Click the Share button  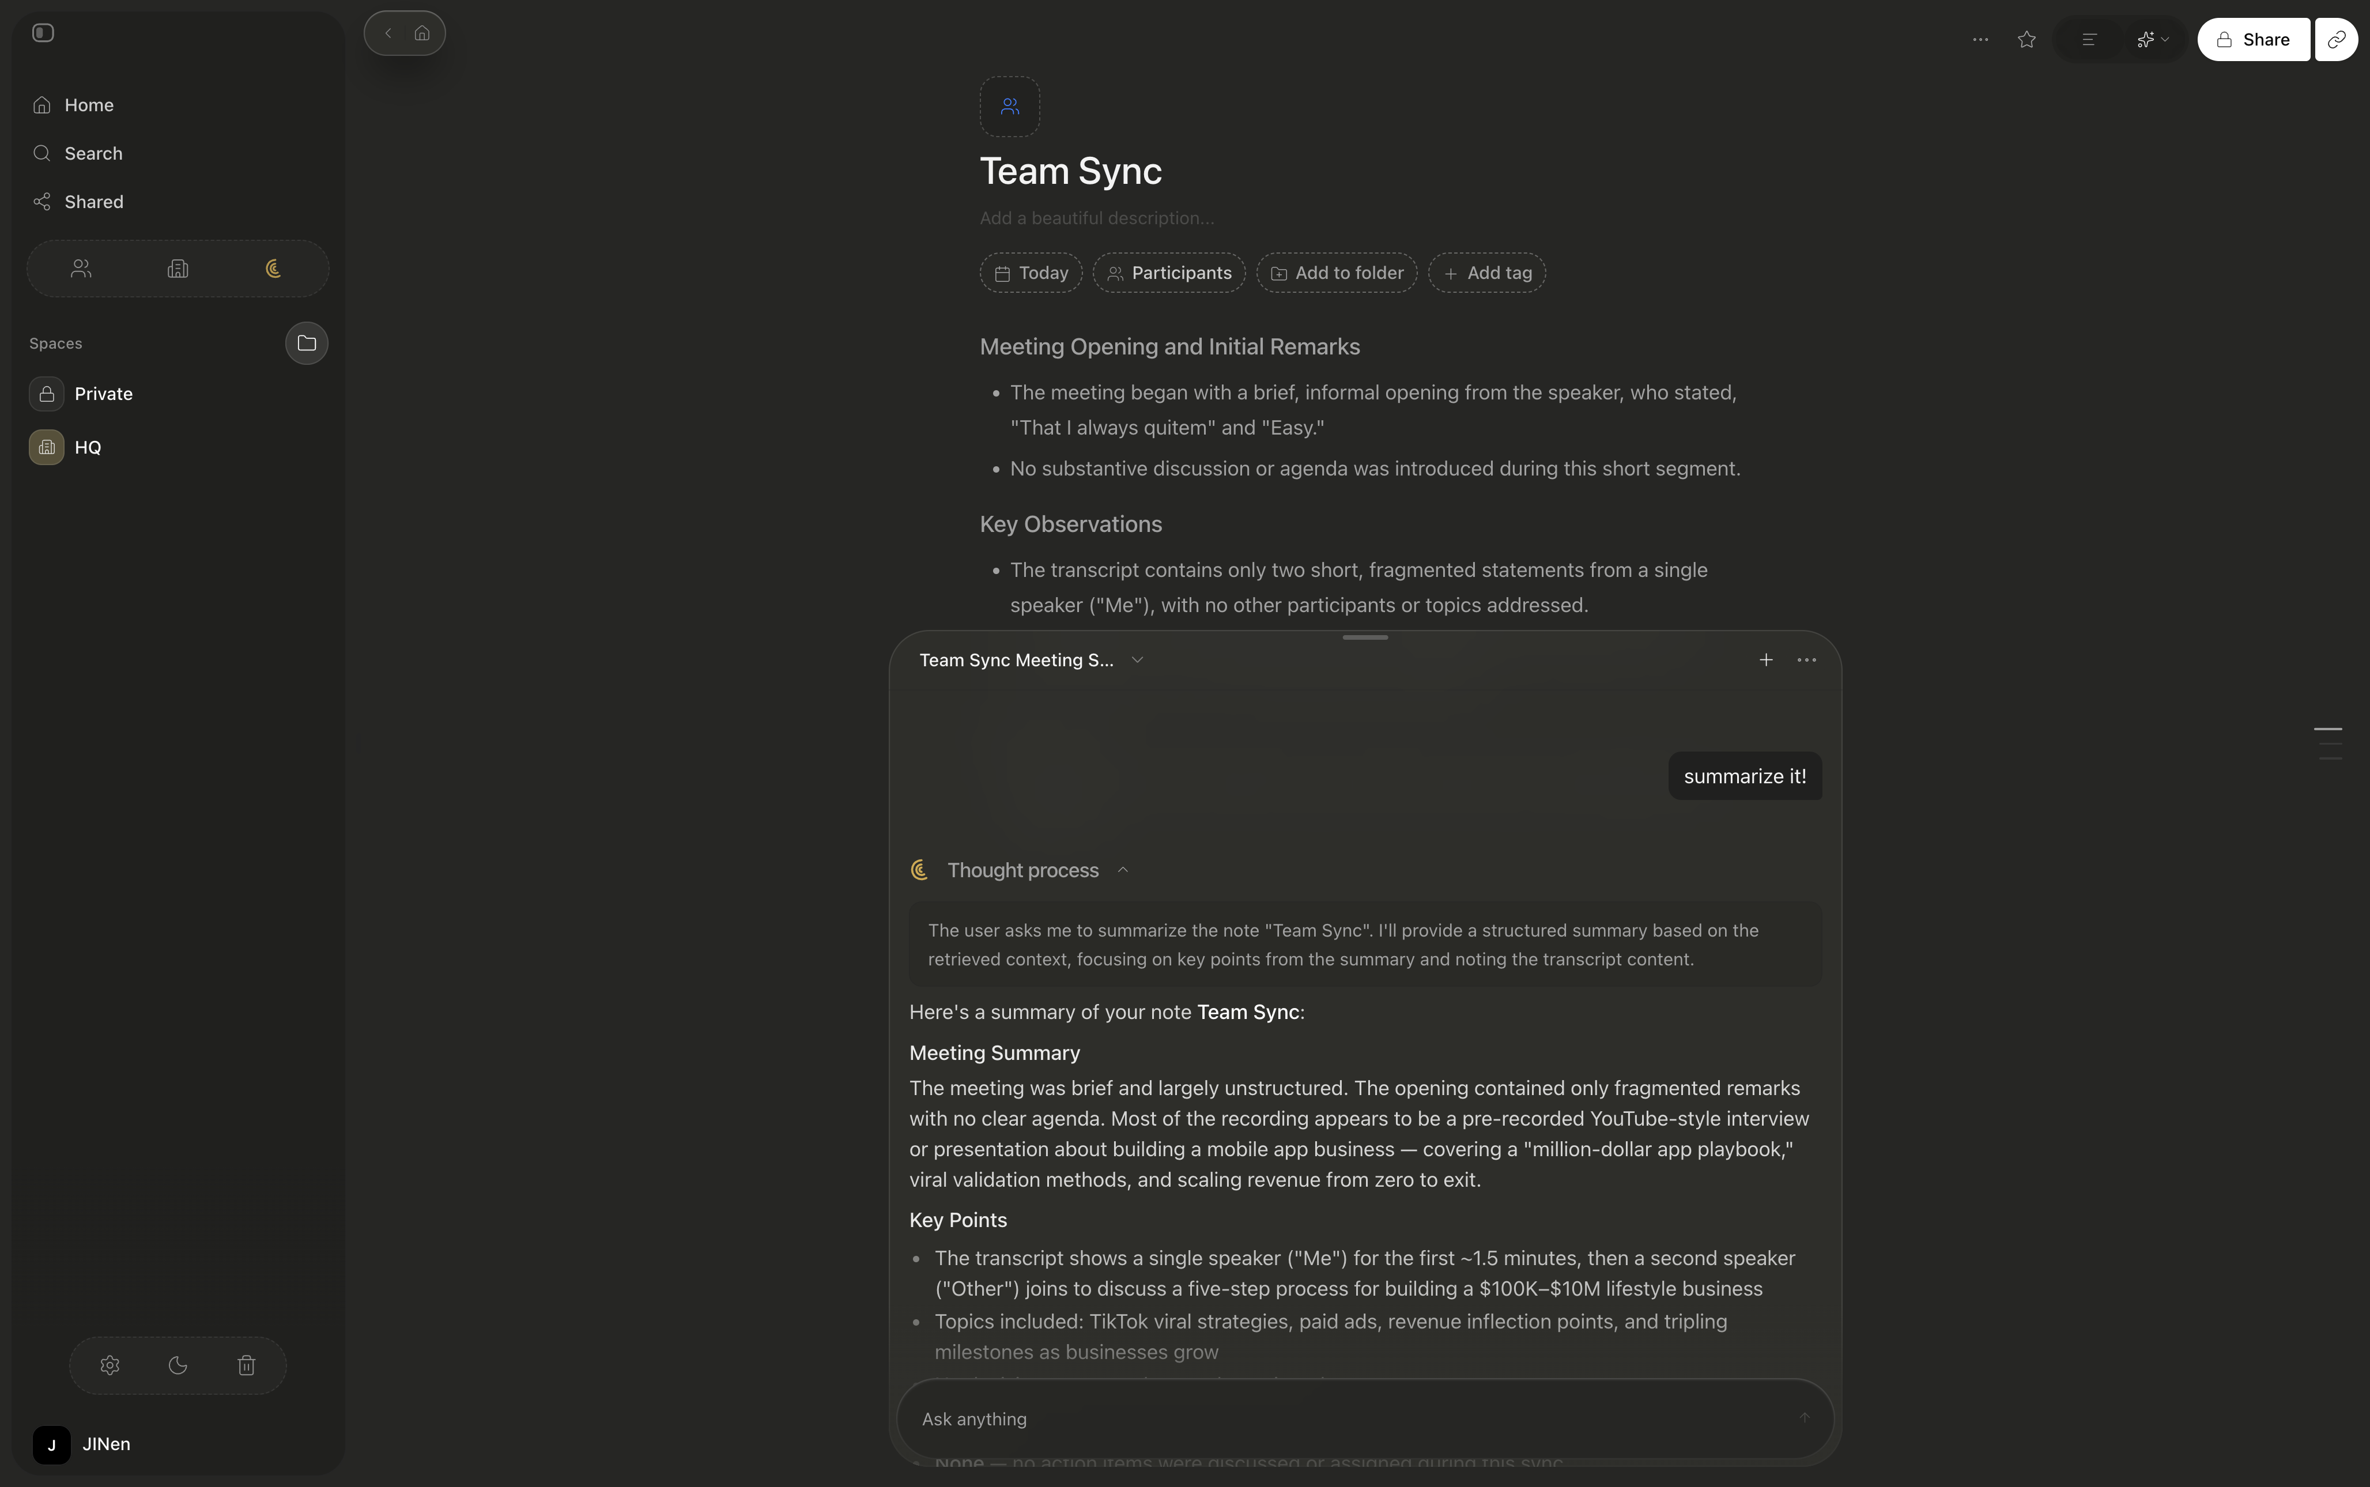click(2253, 39)
